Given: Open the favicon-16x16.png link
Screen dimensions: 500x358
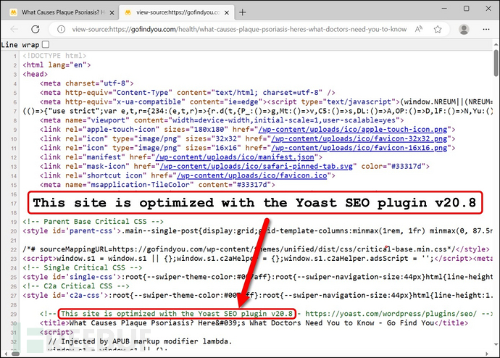Looking at the screenshot, I should 359,149.
